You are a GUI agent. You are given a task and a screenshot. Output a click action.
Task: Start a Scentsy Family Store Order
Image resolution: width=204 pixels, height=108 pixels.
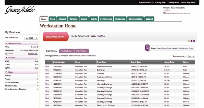(x=183, y=48)
